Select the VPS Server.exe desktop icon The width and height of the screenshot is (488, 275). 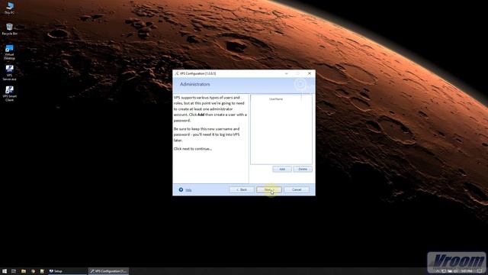(9, 73)
